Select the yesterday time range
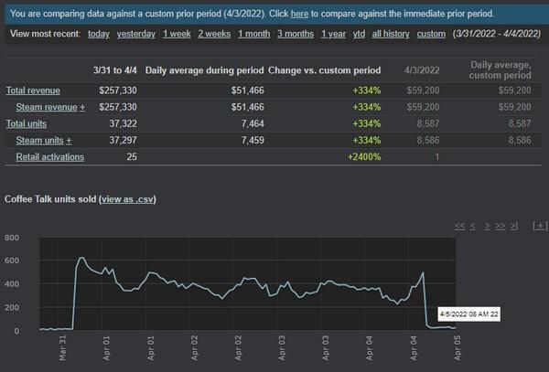Viewport: 549px width, 372px height. coord(135,34)
